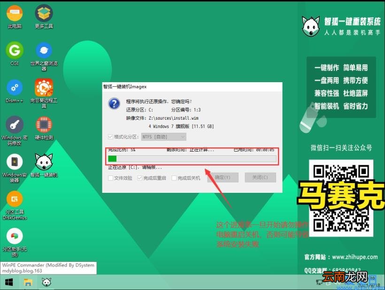385x290 pixels.
Task: Launch the Dism++ desktop icon
Action: pos(15,91)
